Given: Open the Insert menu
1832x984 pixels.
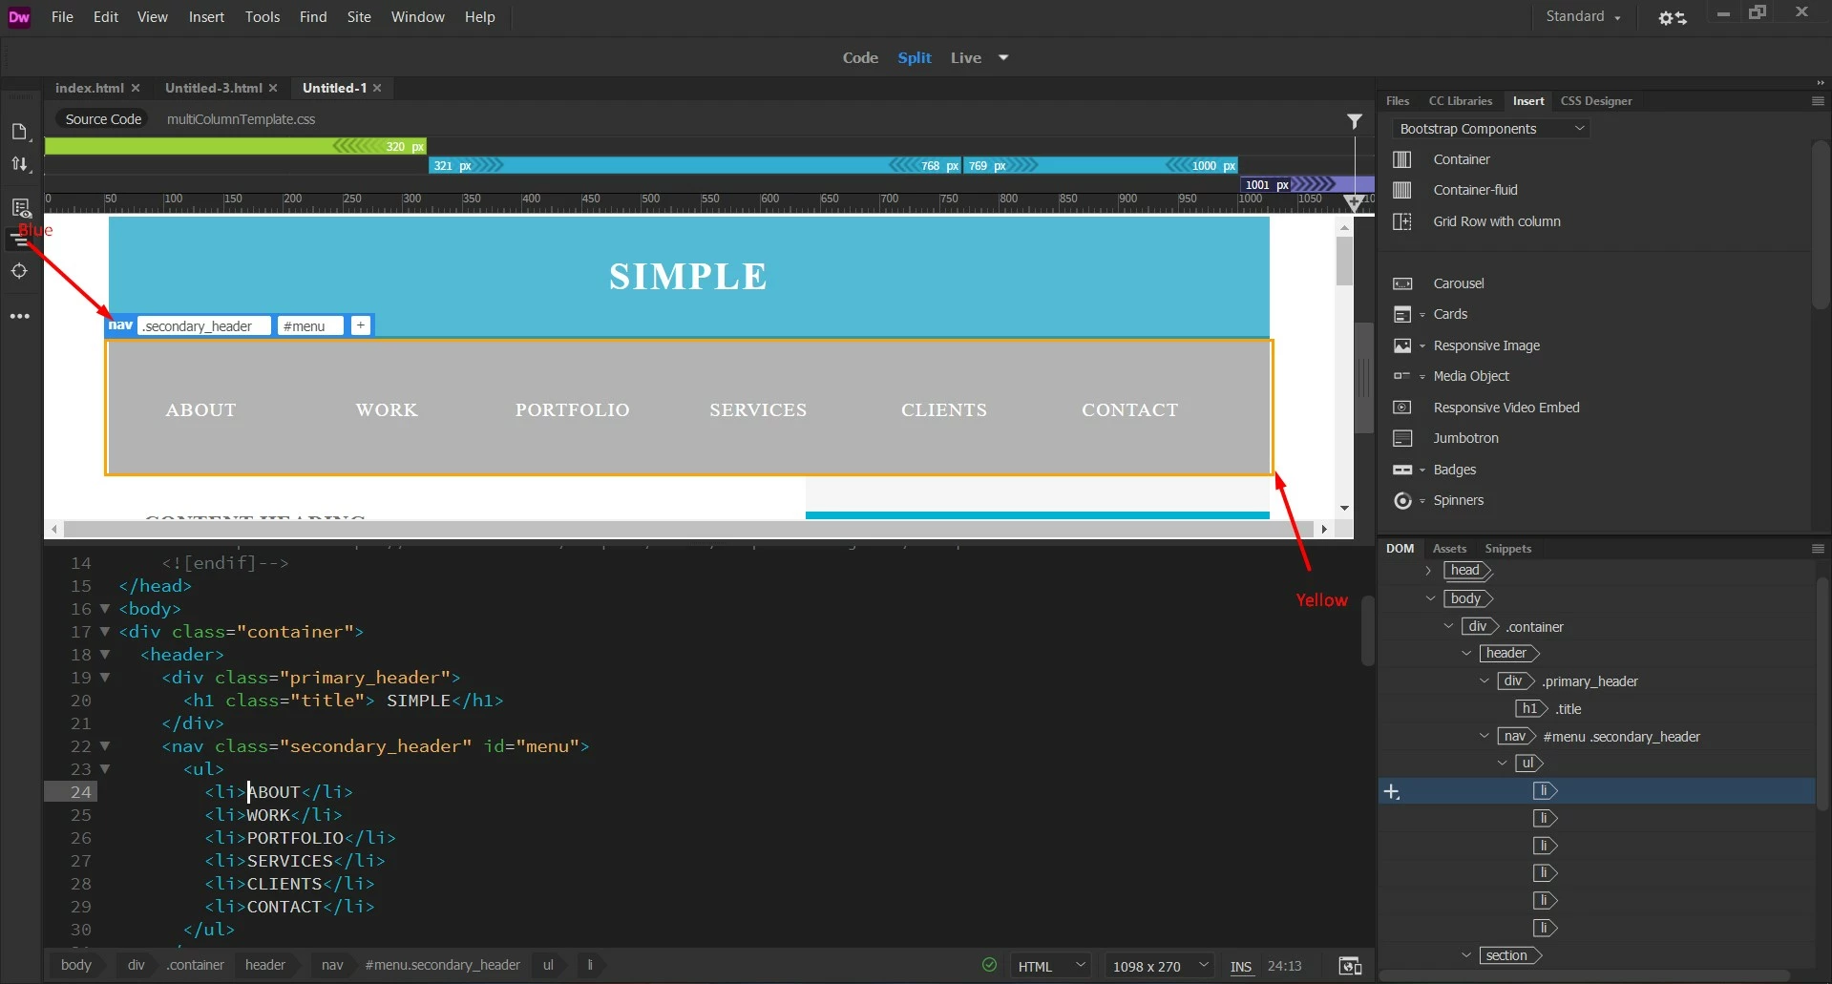Looking at the screenshot, I should tap(206, 17).
